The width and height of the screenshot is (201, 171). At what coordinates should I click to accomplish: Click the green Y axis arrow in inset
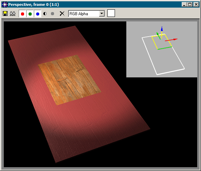pyautogui.click(x=158, y=36)
